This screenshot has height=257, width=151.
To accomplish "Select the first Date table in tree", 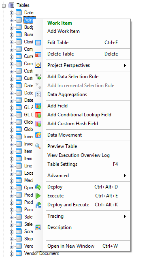I will click(29, 13).
